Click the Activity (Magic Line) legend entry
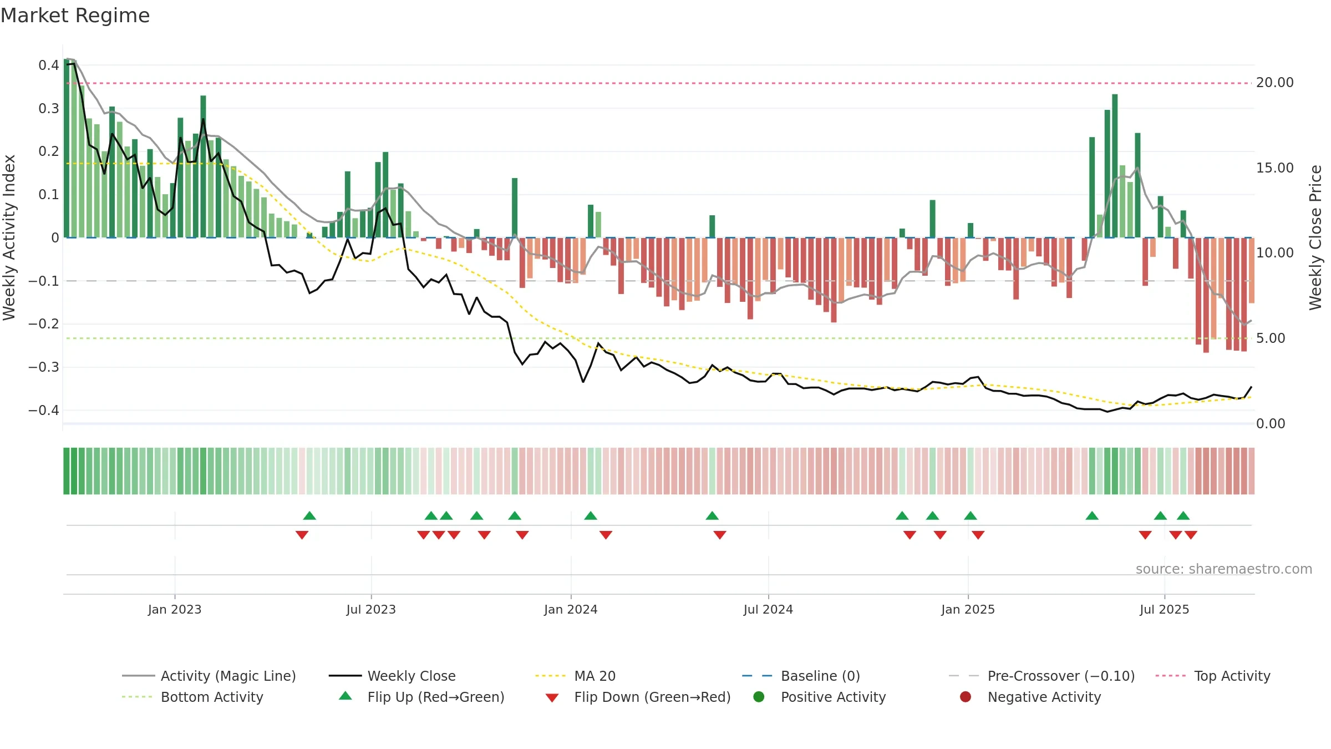 (x=209, y=676)
